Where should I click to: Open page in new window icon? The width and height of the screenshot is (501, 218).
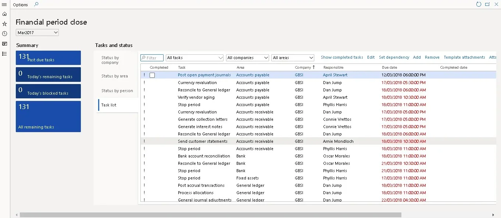pyautogui.click(x=487, y=4)
